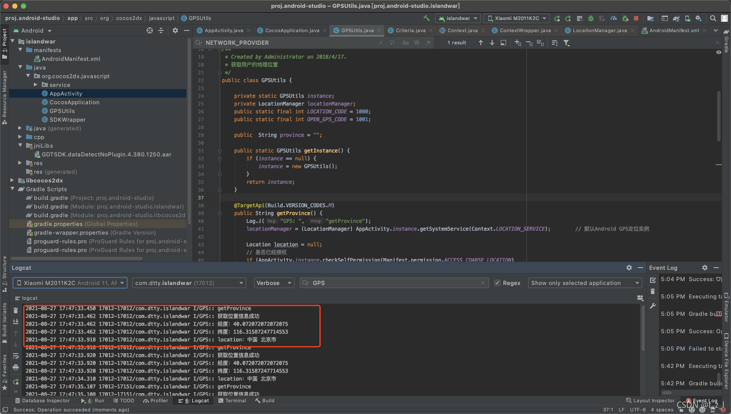Screen dimensions: 731x414
Task: Switch to LocationManager.java tab
Action: [x=600, y=30]
